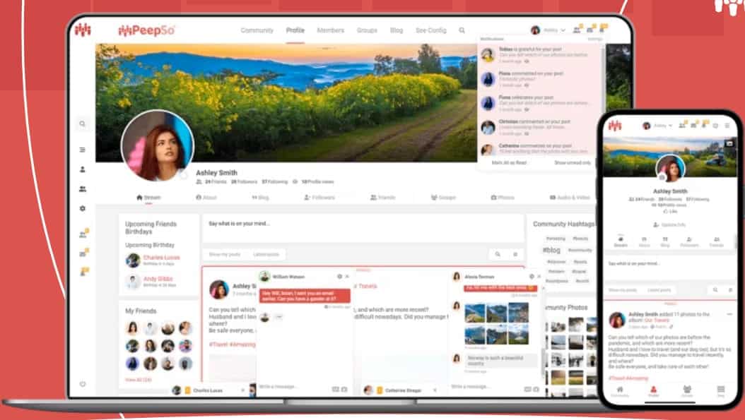Screen dimensions: 745x420
Task: Open the Members menu item
Action: coord(330,30)
